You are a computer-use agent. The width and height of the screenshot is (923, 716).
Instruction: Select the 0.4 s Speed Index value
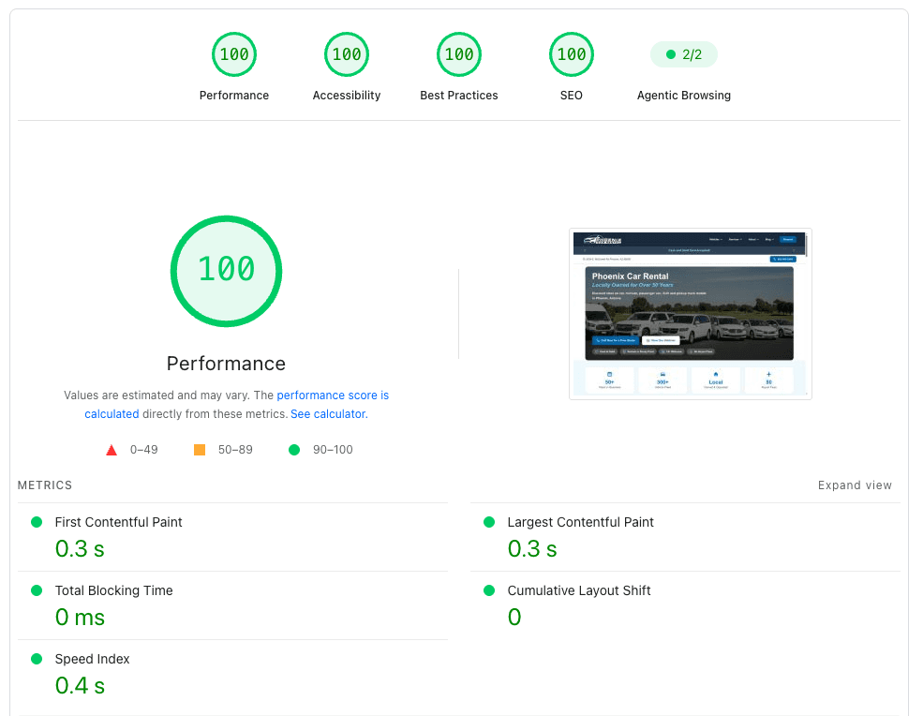pyautogui.click(x=80, y=685)
